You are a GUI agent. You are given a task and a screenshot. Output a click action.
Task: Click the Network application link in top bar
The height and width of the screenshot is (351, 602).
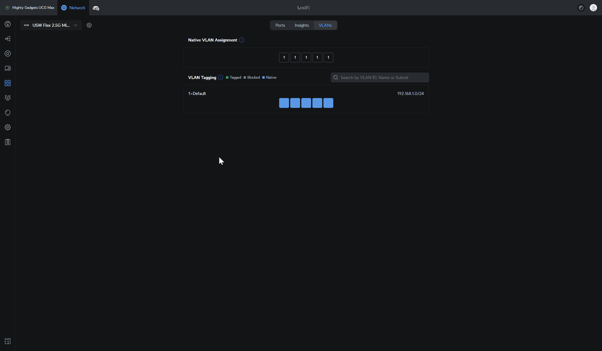(73, 8)
